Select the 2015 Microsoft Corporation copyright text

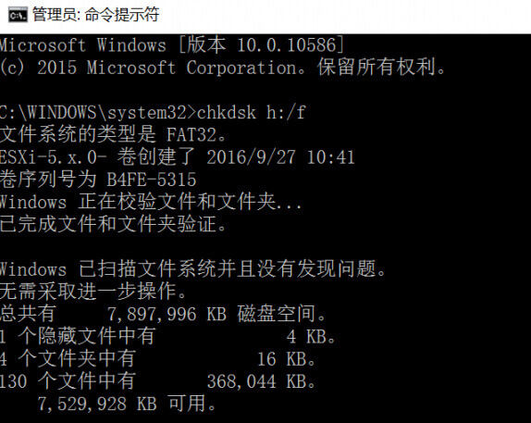click(x=167, y=68)
